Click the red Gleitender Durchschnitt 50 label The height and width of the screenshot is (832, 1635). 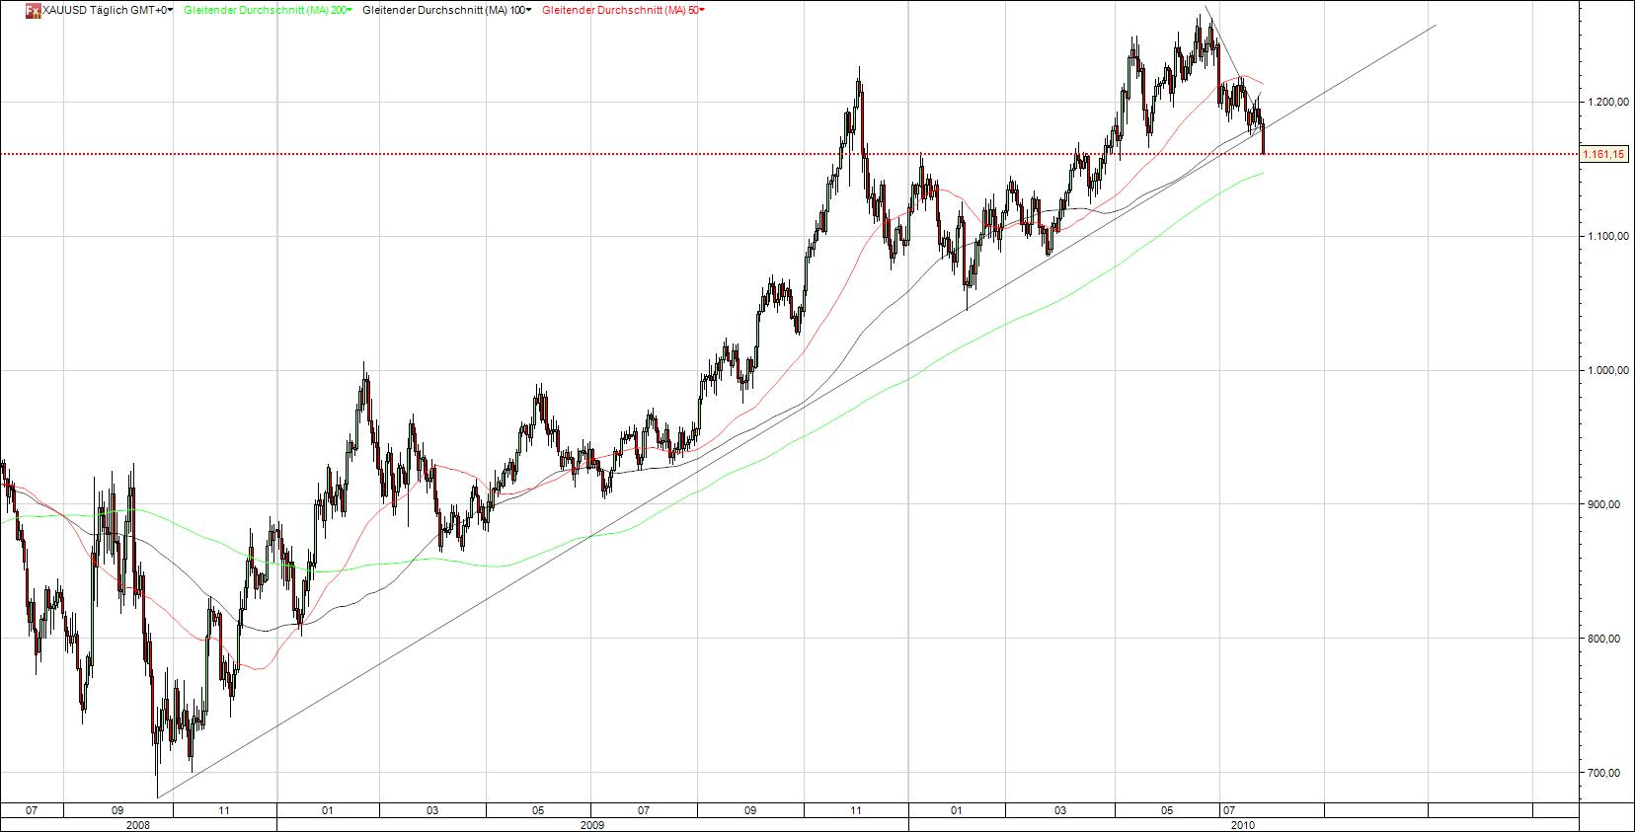tap(619, 10)
